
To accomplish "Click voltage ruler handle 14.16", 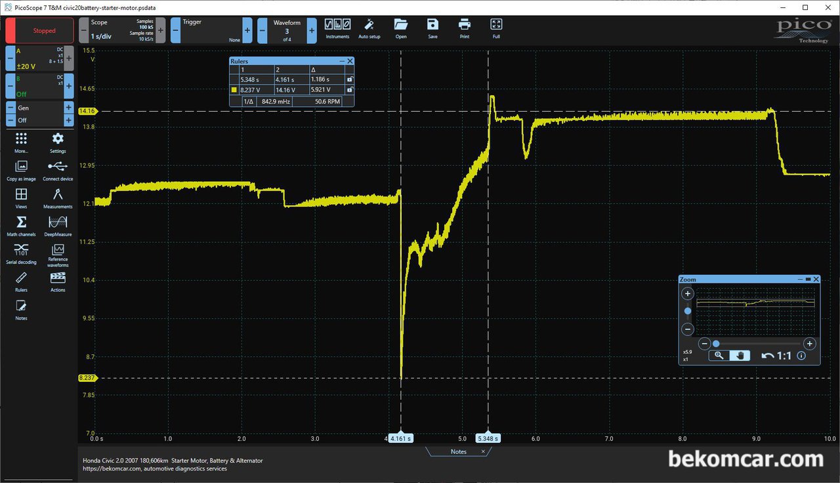I will 87,111.
